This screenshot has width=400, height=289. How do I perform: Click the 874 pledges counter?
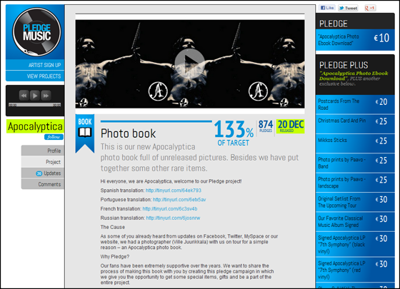[x=266, y=126]
